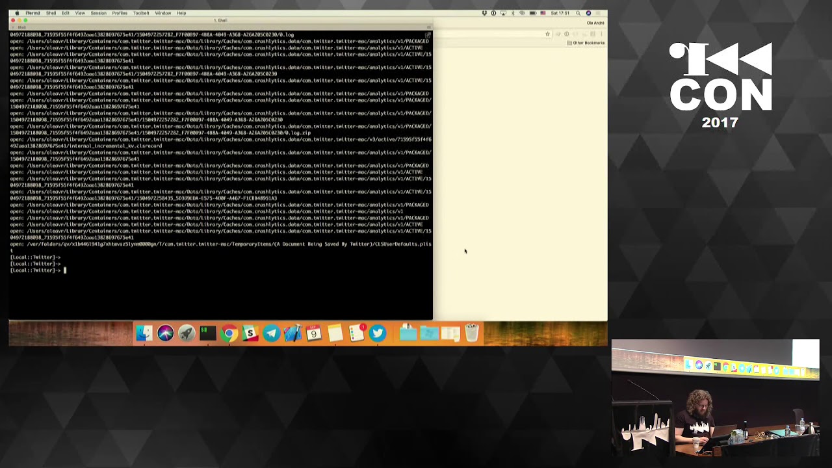This screenshot has width=832, height=468.
Task: Open the Shell menu
Action: coord(51,13)
